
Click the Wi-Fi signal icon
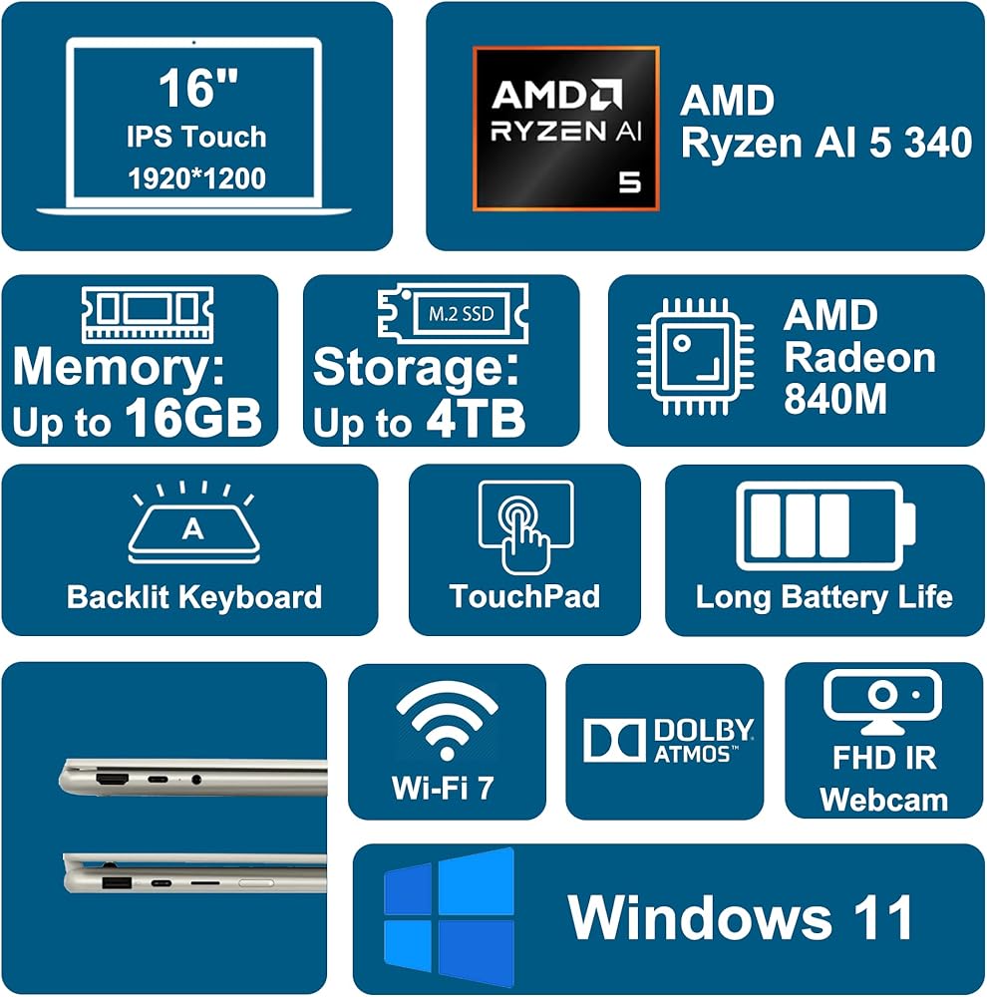[x=447, y=721]
